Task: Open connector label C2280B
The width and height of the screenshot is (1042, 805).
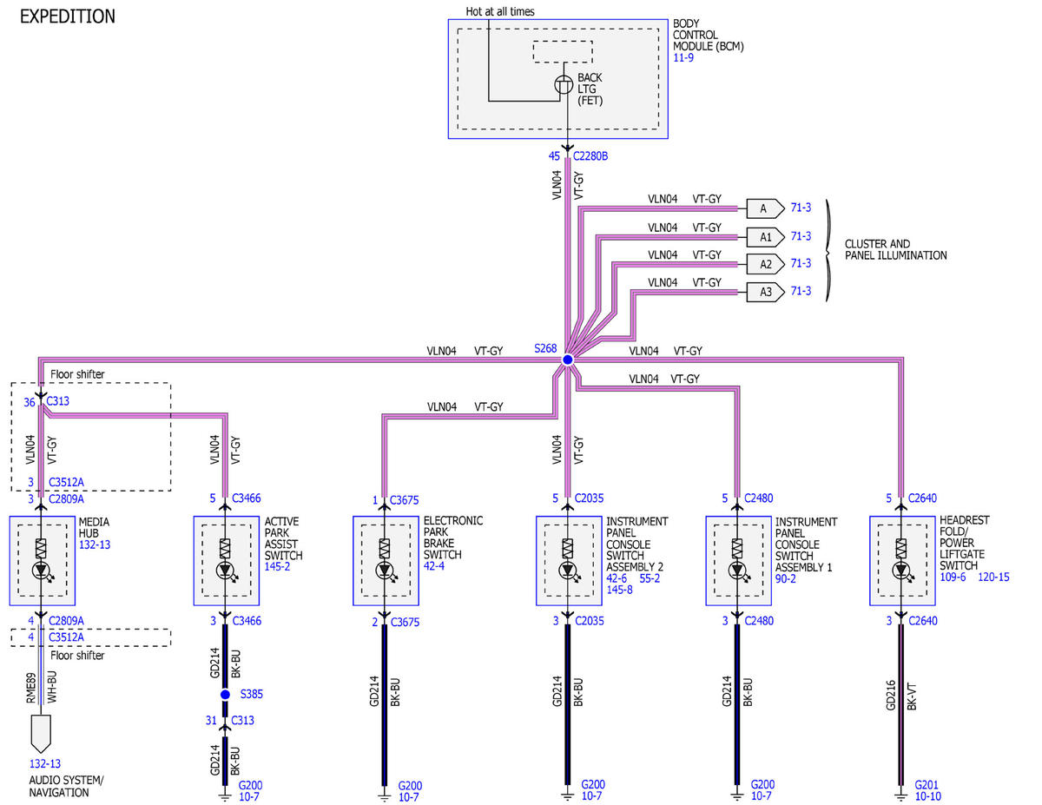Action: (x=592, y=157)
